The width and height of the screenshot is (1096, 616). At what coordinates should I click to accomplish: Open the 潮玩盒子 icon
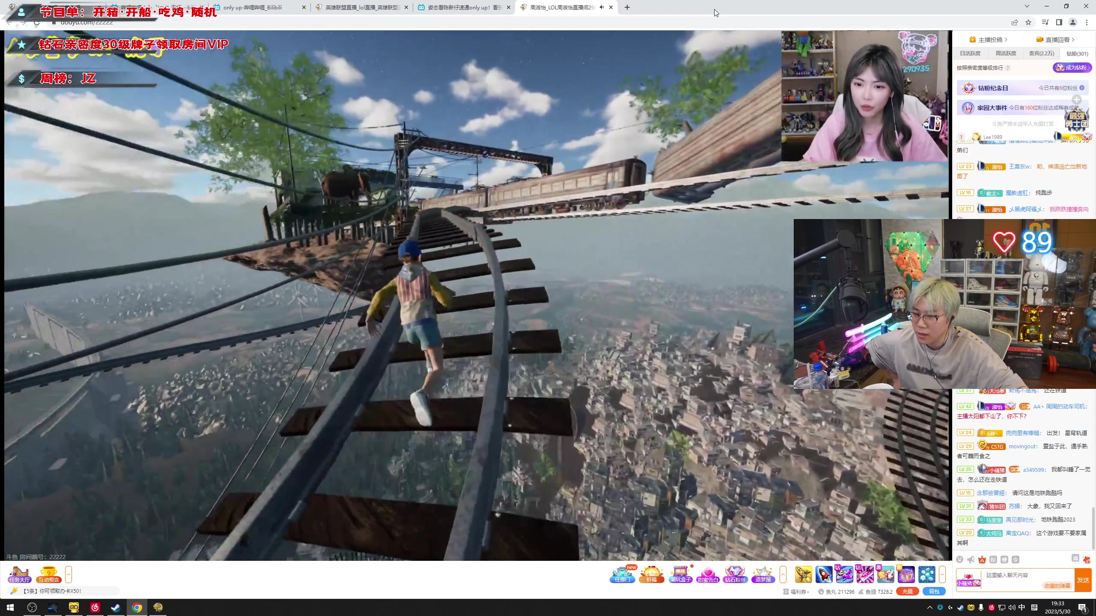tap(680, 574)
